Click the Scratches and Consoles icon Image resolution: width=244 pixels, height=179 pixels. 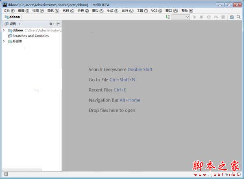pos(10,36)
